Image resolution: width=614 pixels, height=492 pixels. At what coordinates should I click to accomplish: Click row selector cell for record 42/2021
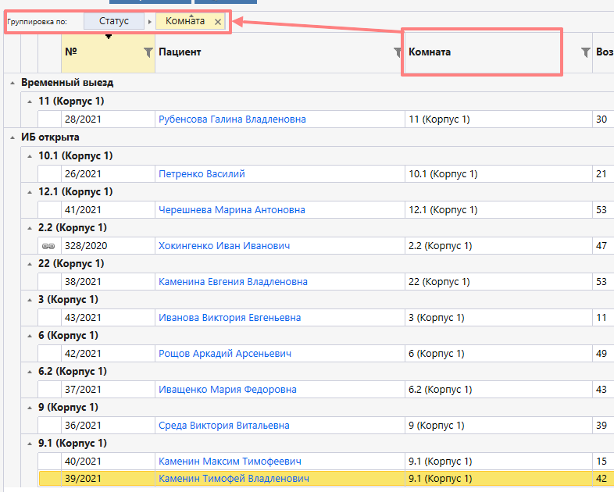[50, 354]
